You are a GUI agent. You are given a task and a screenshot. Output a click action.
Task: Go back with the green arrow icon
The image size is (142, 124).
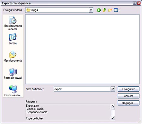pyautogui.click(x=99, y=10)
